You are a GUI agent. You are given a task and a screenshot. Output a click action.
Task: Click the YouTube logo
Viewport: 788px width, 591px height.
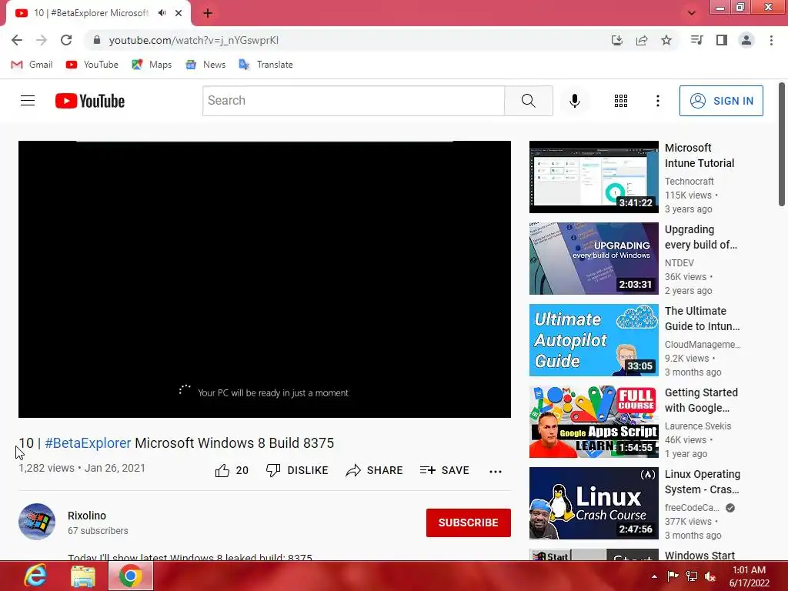(x=90, y=101)
